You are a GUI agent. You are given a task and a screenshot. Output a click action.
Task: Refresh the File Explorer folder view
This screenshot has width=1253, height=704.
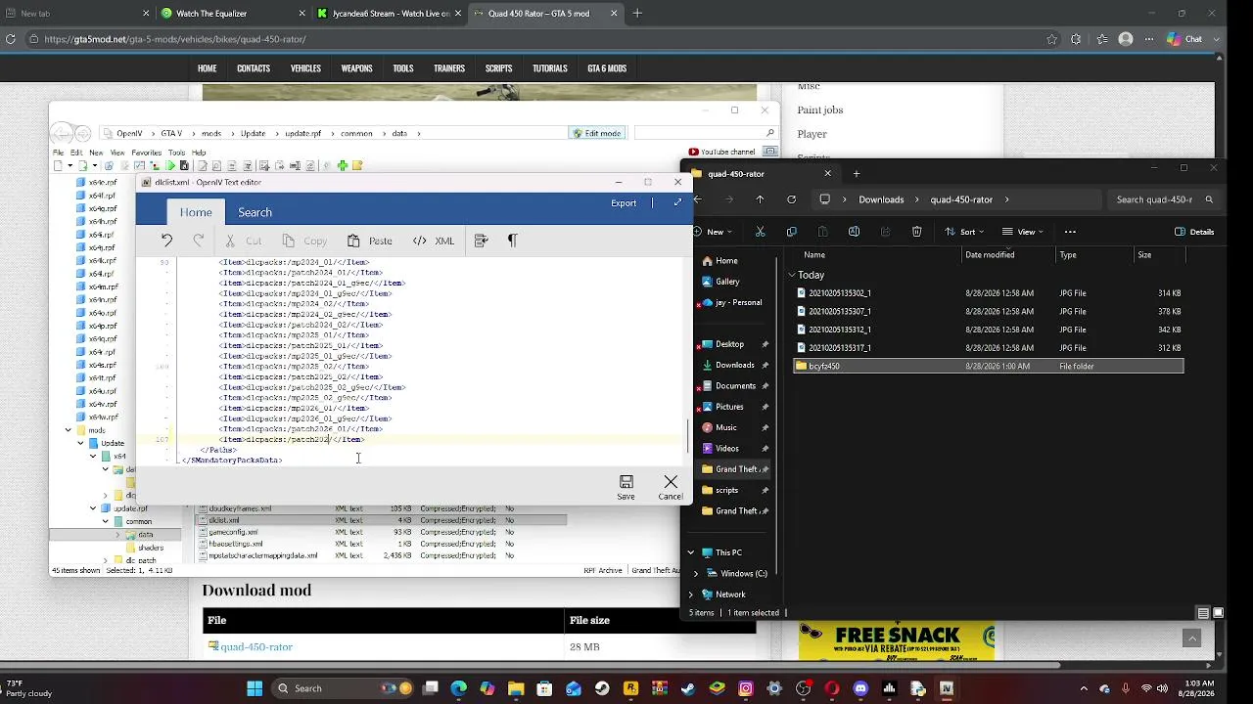[x=791, y=199]
